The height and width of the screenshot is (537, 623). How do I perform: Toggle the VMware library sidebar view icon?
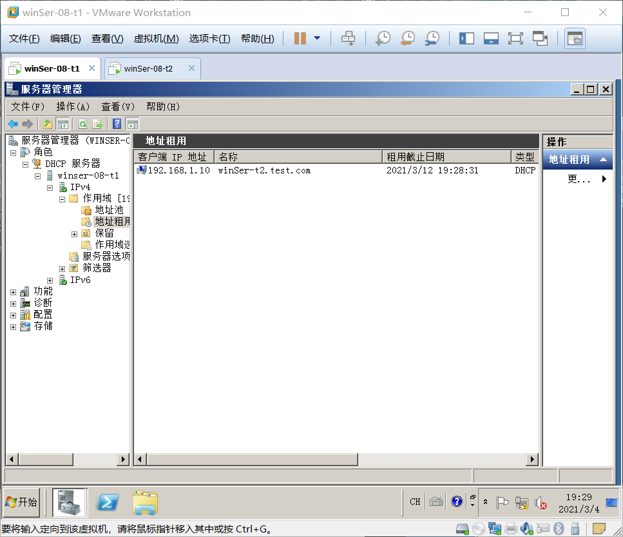pos(466,39)
